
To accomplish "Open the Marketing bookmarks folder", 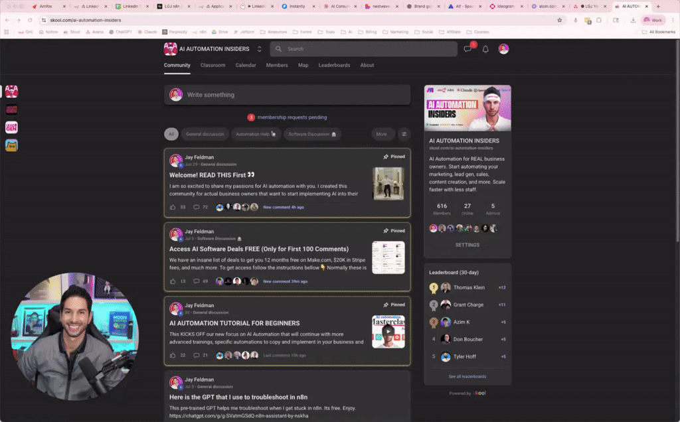I will pos(395,32).
